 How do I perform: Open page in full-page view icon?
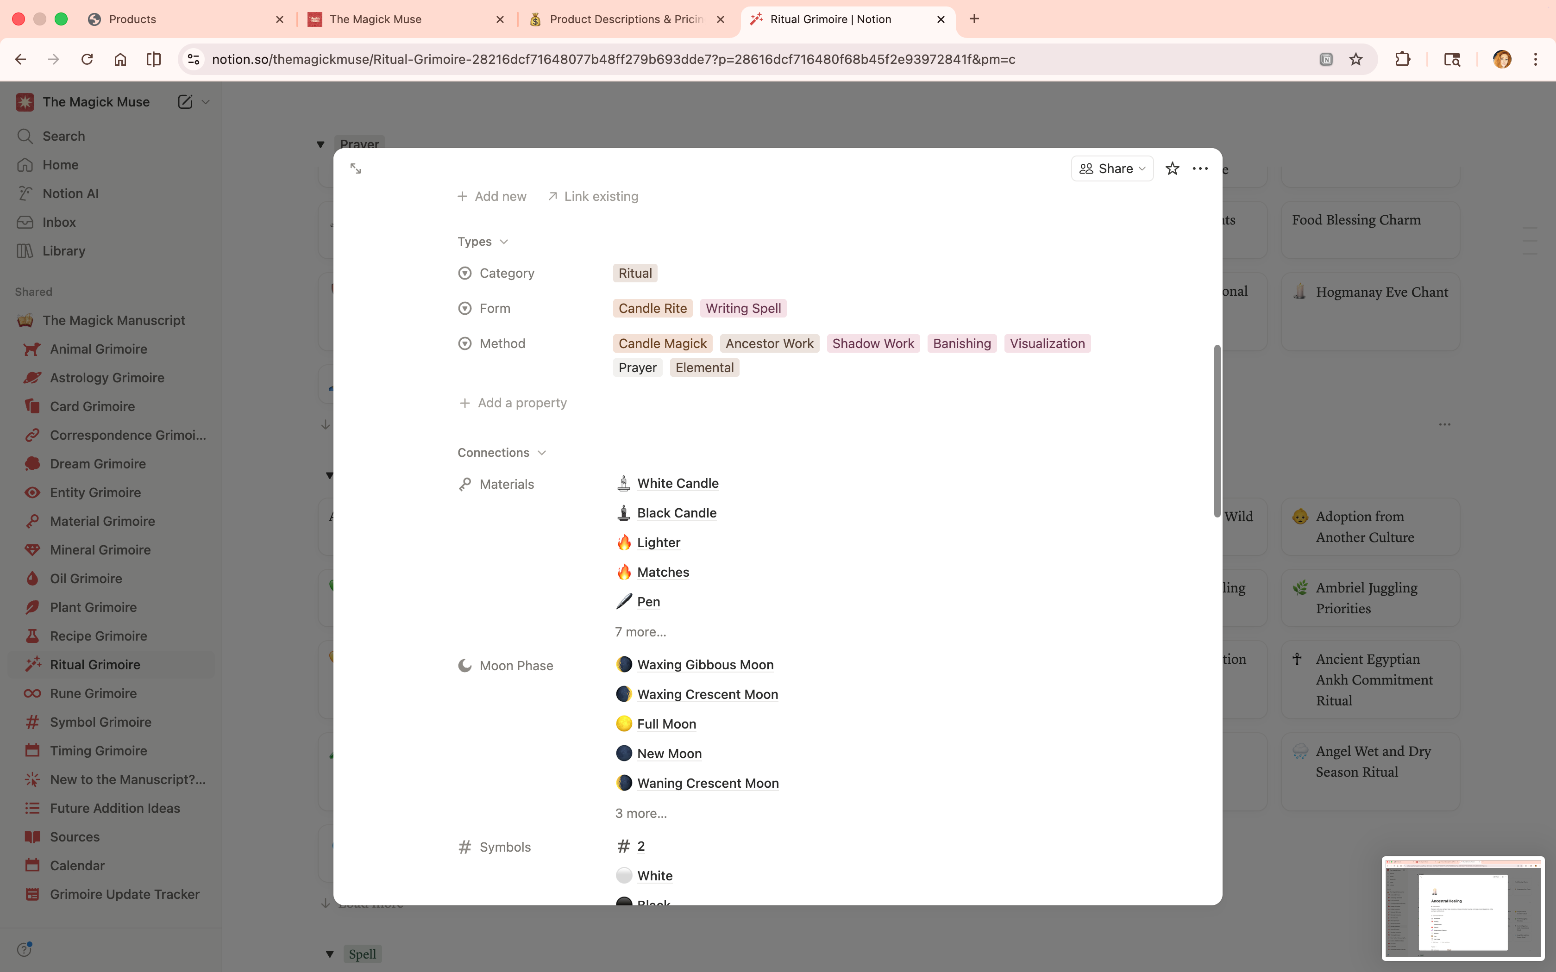[x=356, y=168]
